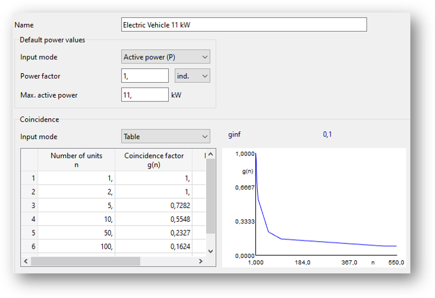Open the Coincidence input mode Table dropdown
This screenshot has width=435, height=298.
pos(165,136)
